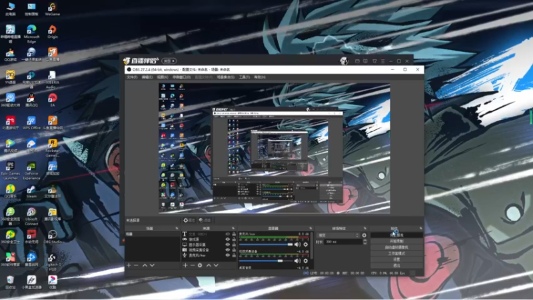Viewport: 533px width, 300px height.
Task: Open the 帮助(H) menu in OBS
Action: pos(260,77)
